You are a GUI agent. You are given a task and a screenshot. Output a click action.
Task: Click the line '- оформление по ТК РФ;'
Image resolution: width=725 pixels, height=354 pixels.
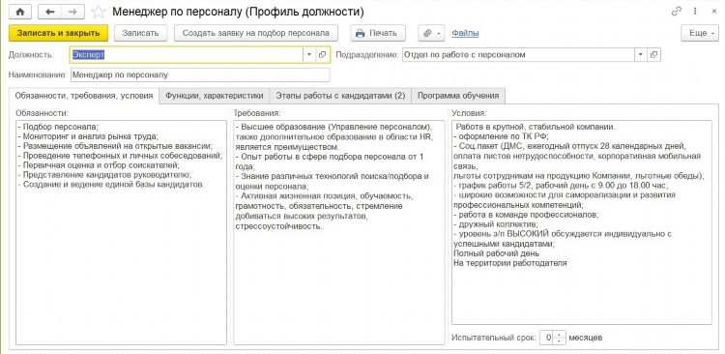tap(501, 136)
